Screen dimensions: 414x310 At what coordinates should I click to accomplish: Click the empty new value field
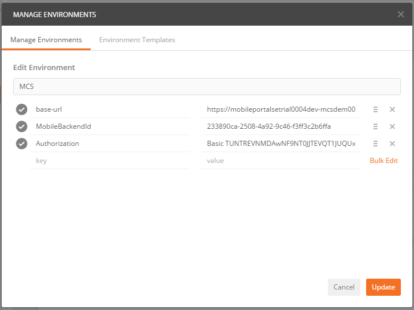[281, 161]
